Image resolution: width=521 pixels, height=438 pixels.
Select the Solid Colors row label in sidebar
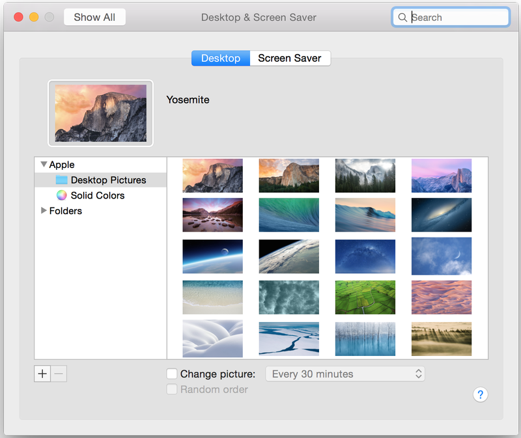pos(98,195)
